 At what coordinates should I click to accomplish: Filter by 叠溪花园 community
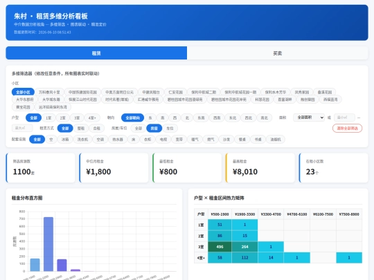click(325, 92)
